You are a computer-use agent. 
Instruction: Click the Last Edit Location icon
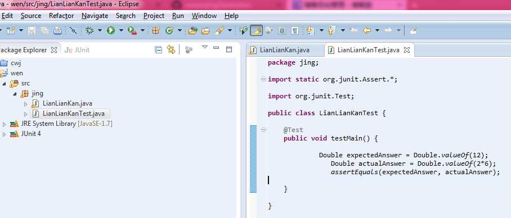pyautogui.click(x=353, y=30)
